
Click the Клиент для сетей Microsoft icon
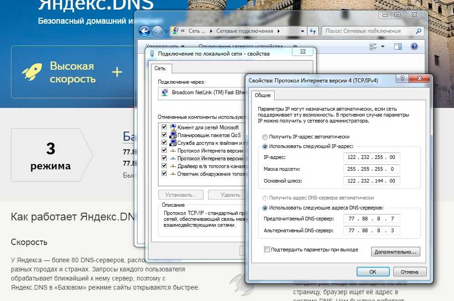click(x=173, y=127)
